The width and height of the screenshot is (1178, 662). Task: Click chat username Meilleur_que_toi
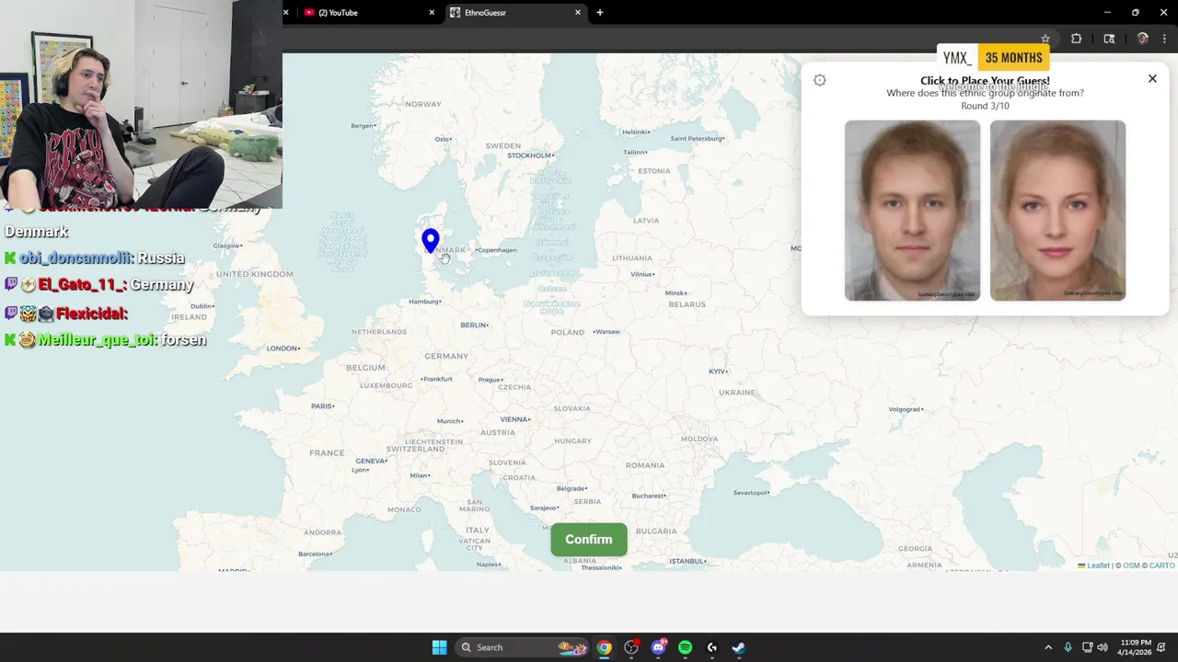click(97, 340)
